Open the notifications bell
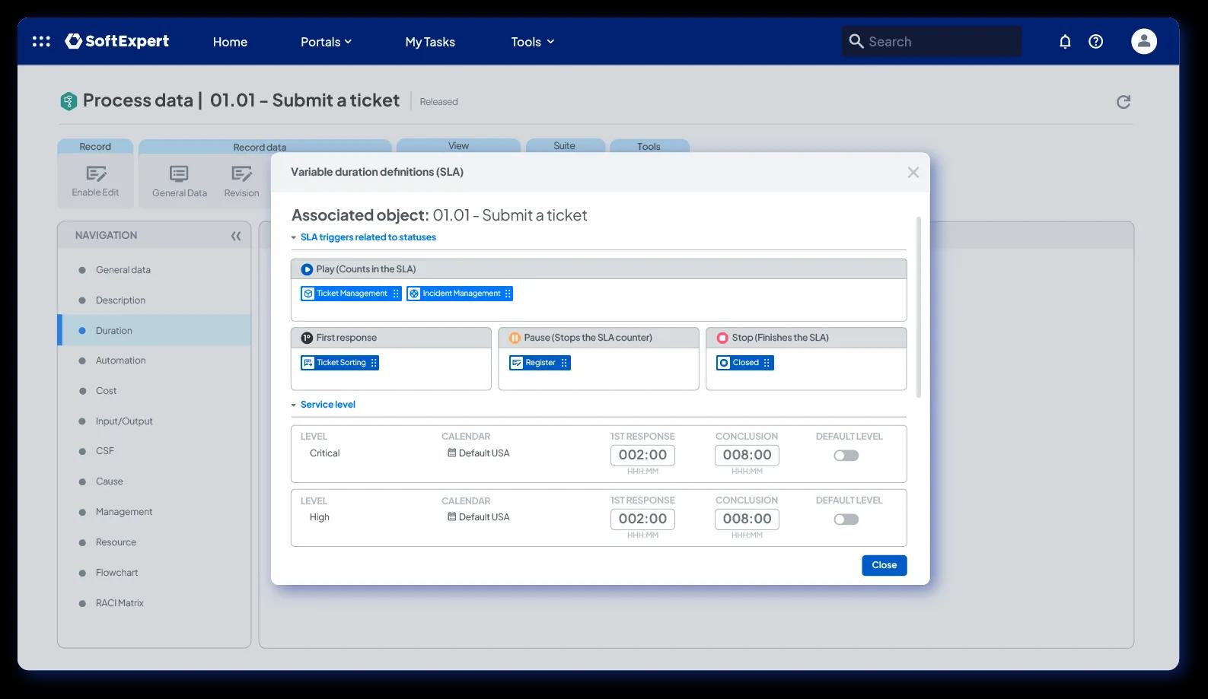This screenshot has height=699, width=1208. point(1065,42)
